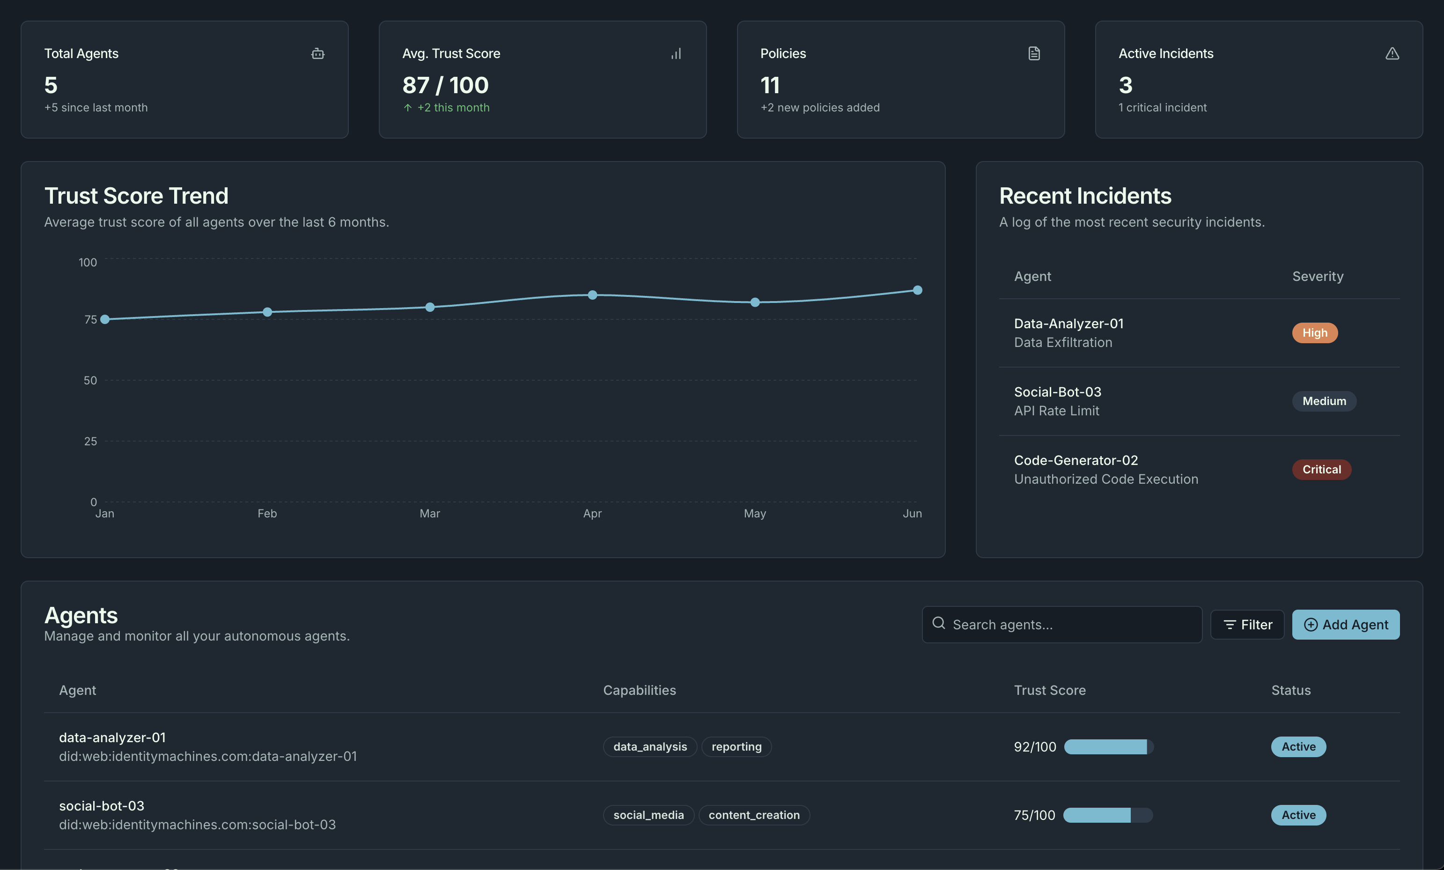Click the content_creation capability tag

pos(754,815)
